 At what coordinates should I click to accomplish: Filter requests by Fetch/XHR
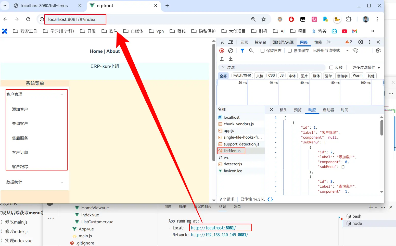click(x=242, y=76)
